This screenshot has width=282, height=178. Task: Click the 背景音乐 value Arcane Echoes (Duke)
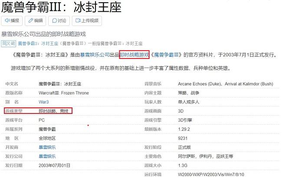[199, 84]
